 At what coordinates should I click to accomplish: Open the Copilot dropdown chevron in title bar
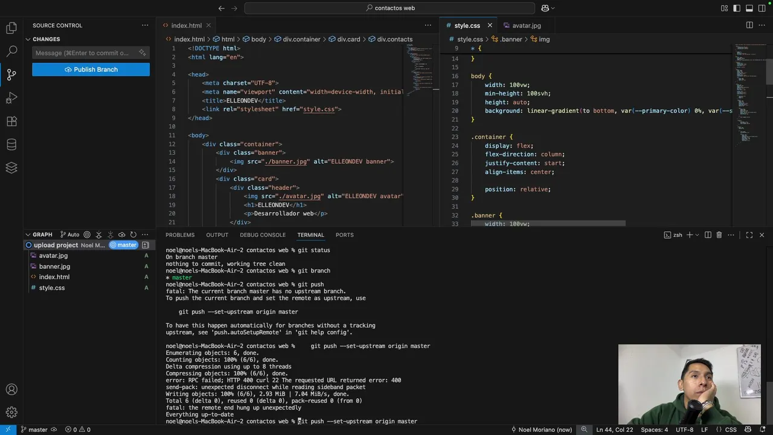(x=553, y=8)
